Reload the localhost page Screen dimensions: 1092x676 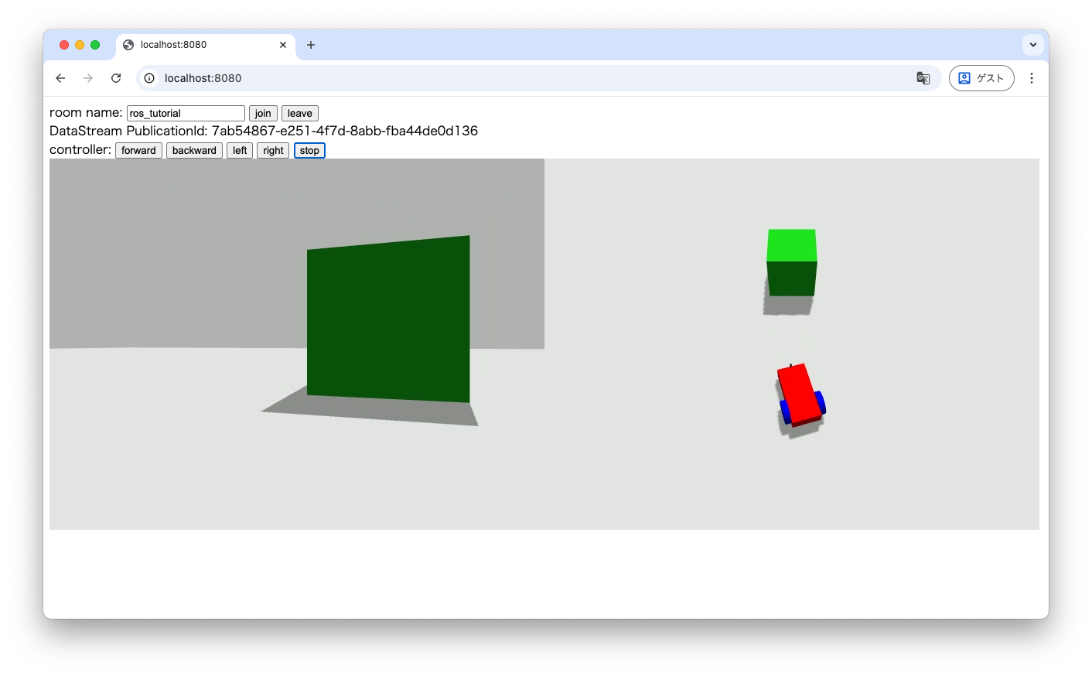(x=116, y=78)
